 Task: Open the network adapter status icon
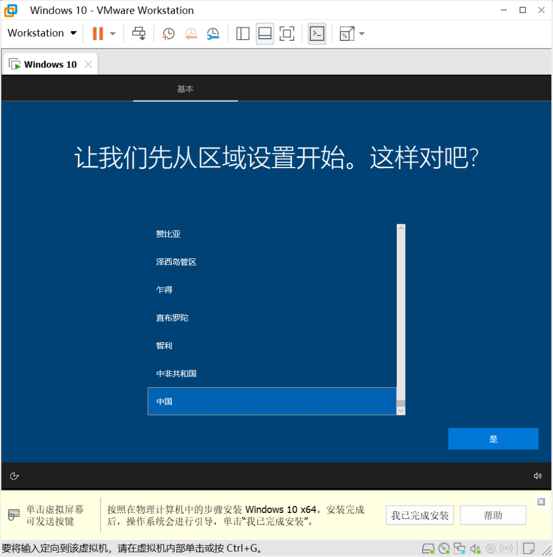pos(459,549)
